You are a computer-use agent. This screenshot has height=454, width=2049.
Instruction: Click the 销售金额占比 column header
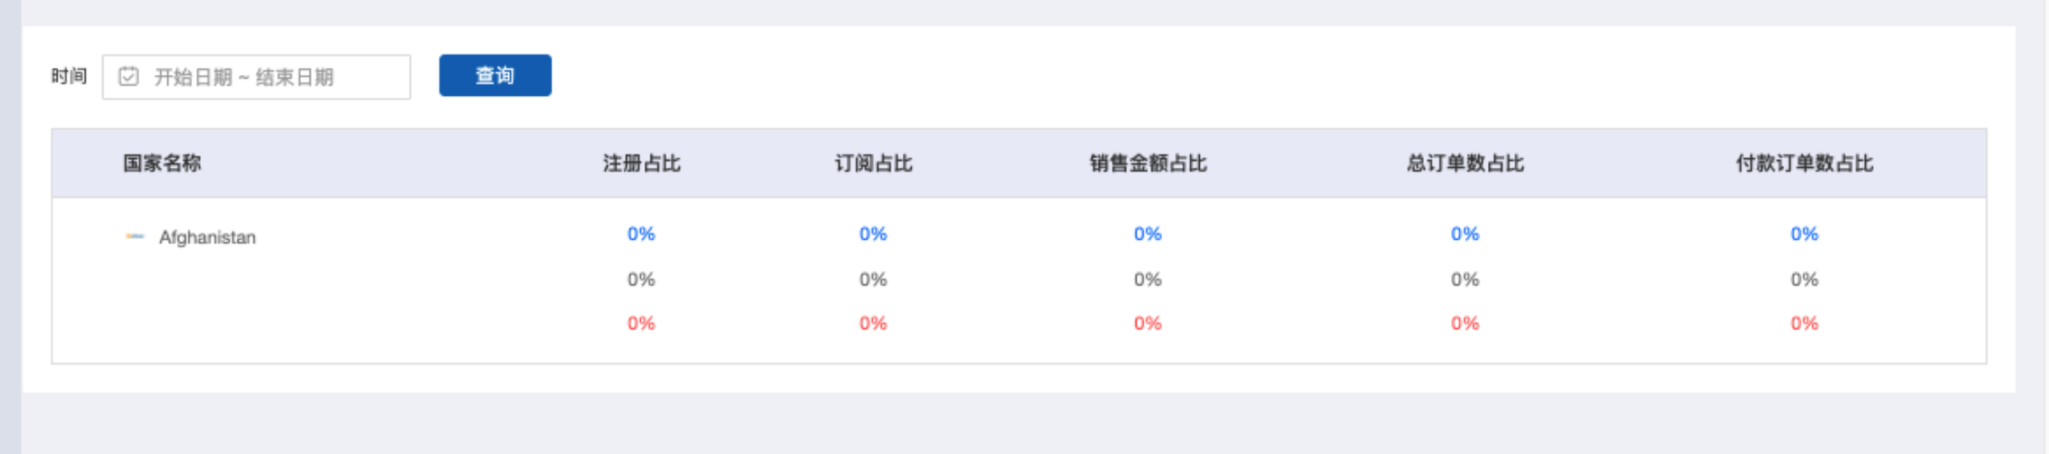(1148, 163)
